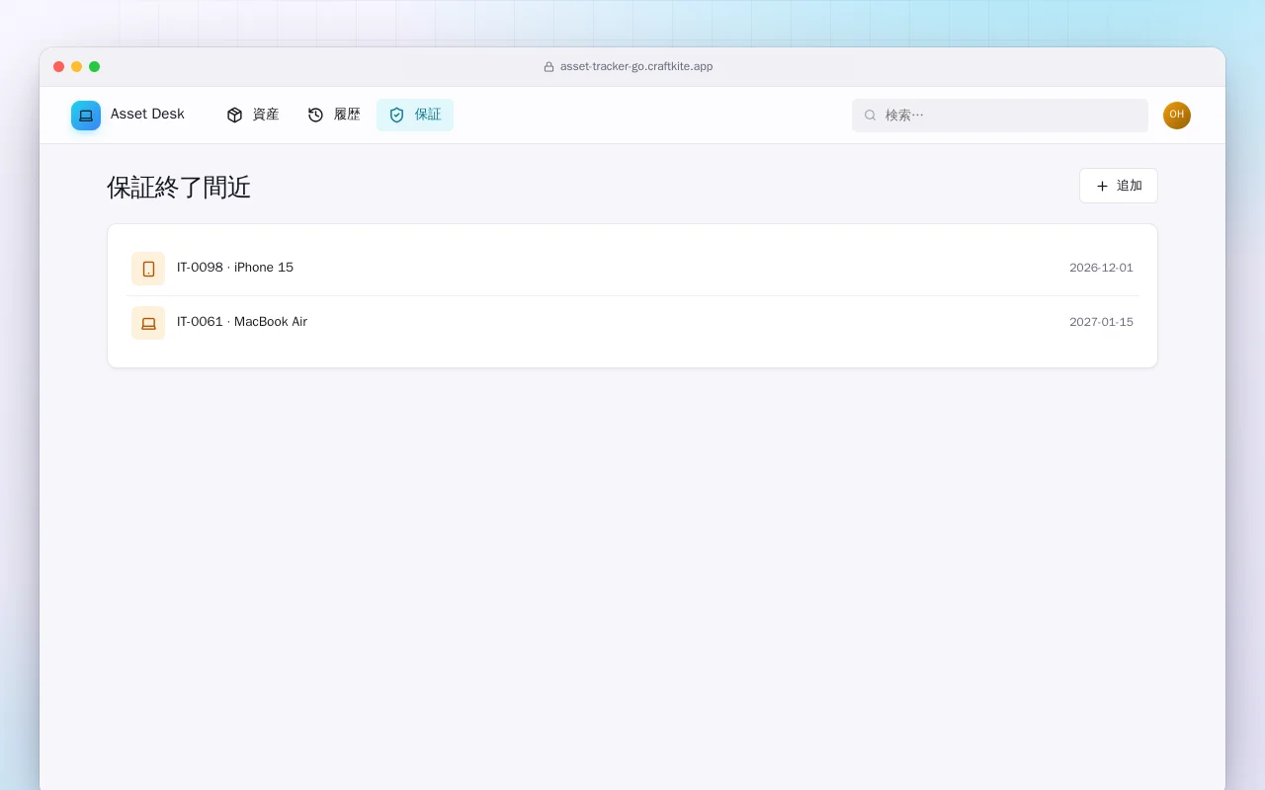The height and width of the screenshot is (790, 1265).
Task: Select the 保証 tab
Action: tap(415, 115)
